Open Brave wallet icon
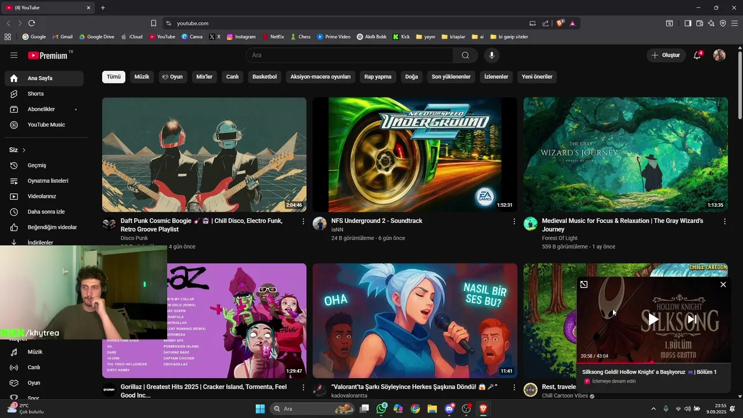 click(x=699, y=23)
